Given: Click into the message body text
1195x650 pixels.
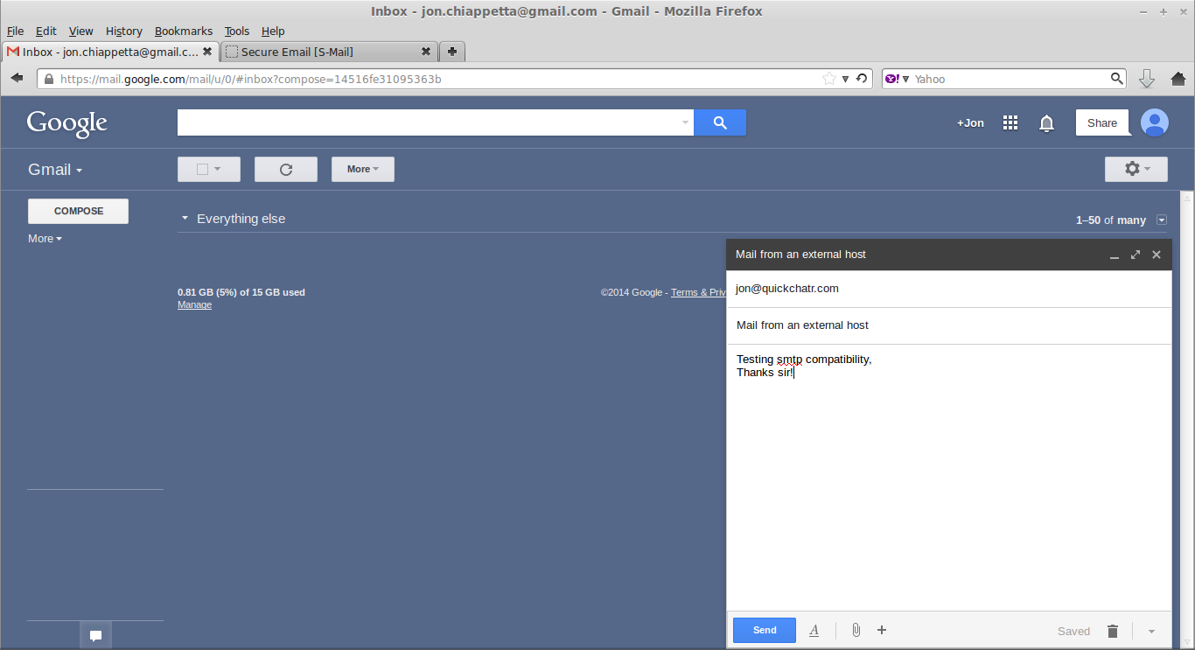Looking at the screenshot, I should [x=949, y=477].
